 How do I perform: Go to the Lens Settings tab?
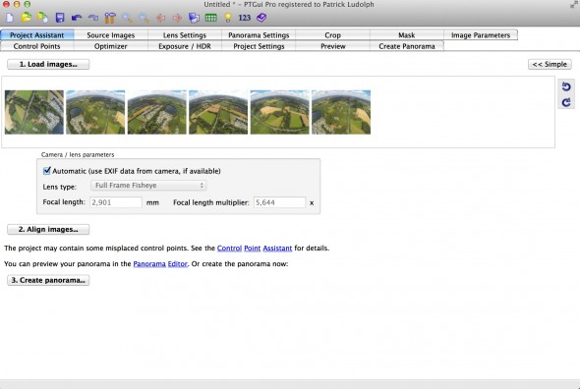pos(185,35)
